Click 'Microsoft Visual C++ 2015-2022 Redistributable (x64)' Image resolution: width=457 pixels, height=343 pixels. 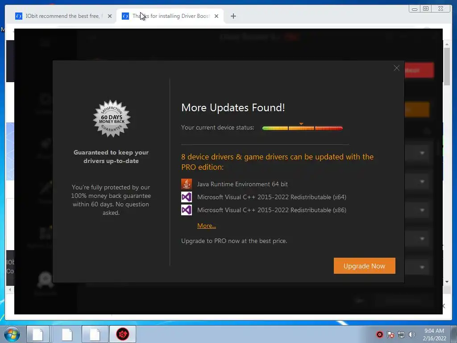pyautogui.click(x=272, y=197)
